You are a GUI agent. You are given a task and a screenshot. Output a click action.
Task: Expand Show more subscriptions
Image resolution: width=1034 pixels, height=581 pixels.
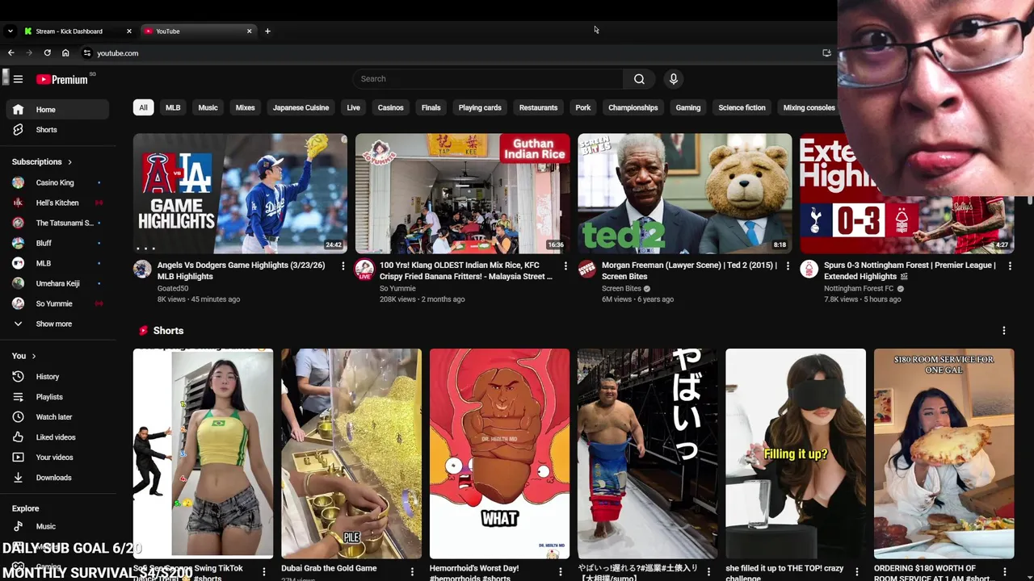(x=57, y=324)
